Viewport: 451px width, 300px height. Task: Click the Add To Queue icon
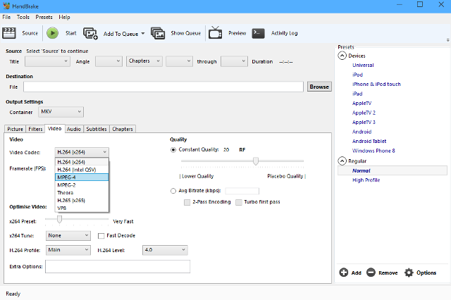pyautogui.click(x=90, y=33)
